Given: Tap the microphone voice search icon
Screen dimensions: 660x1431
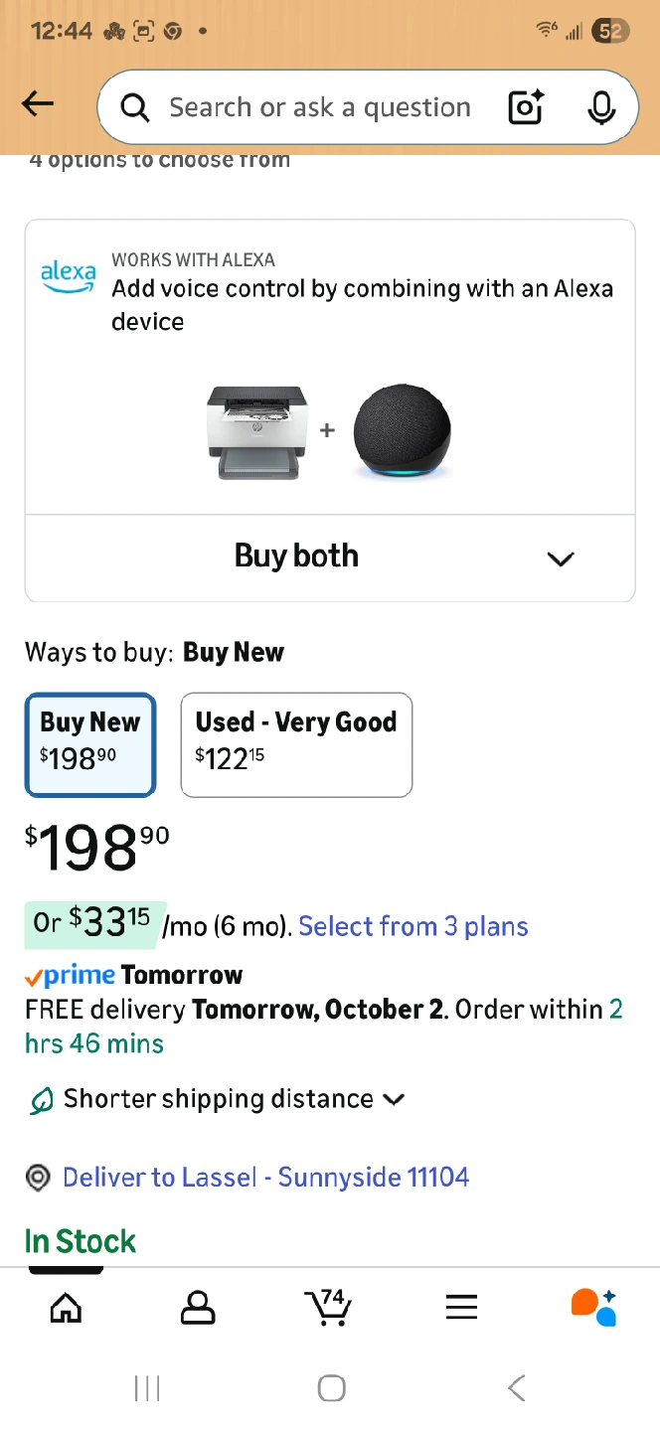Looking at the screenshot, I should point(600,107).
